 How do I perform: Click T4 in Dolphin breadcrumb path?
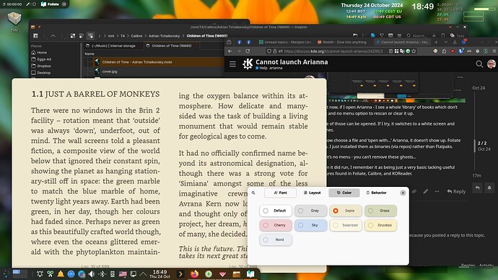(x=123, y=36)
